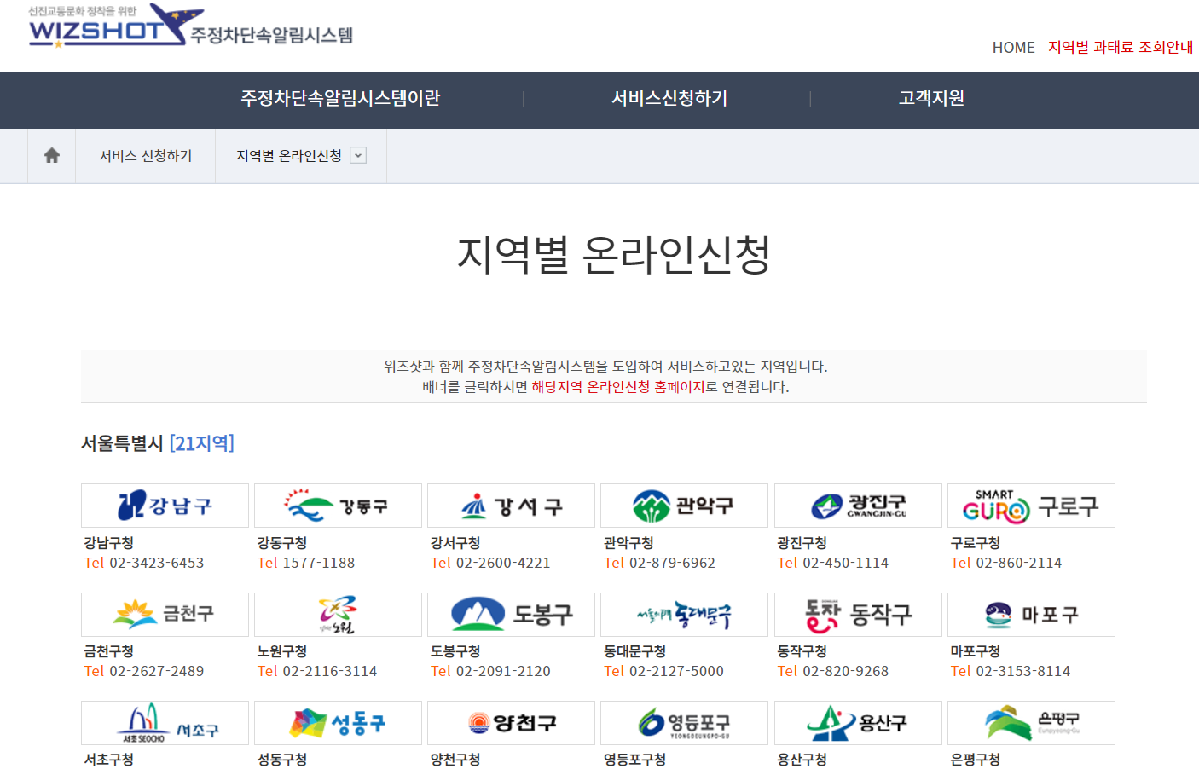Open 강남구 district banner logo
The width and height of the screenshot is (1199, 769).
(x=165, y=506)
